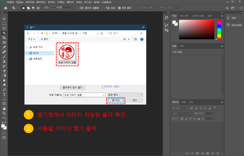Uncheck 개체 빼기 checkbox
244x156 pixels.
119,8
